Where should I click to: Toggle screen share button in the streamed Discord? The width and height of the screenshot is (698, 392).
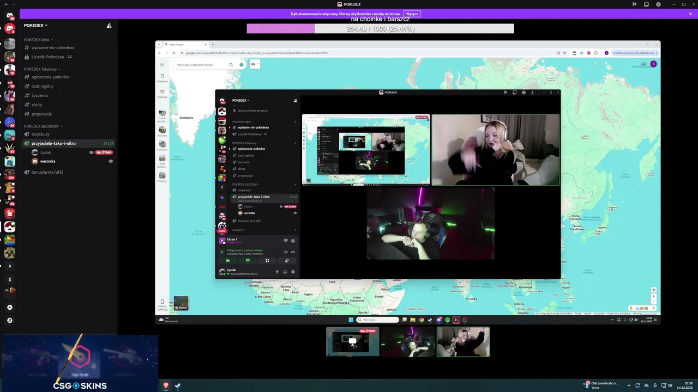click(248, 260)
